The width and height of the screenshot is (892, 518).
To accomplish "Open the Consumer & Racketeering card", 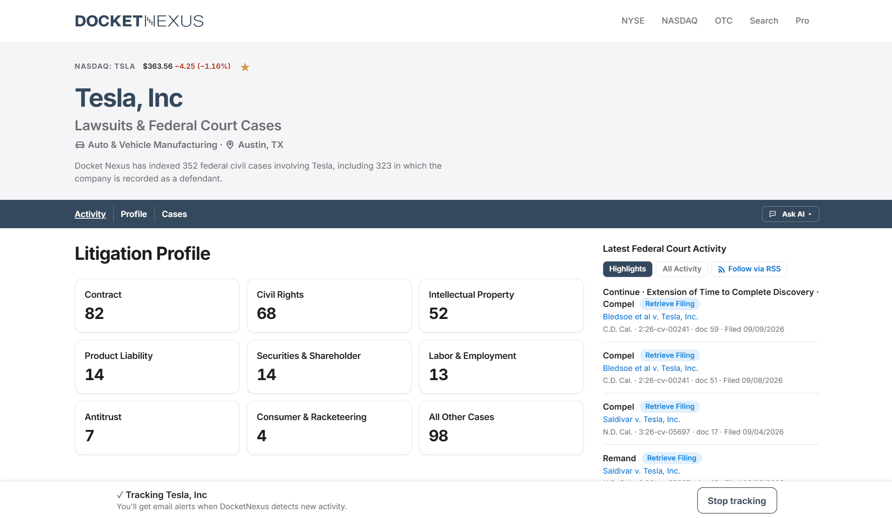I will pyautogui.click(x=329, y=428).
